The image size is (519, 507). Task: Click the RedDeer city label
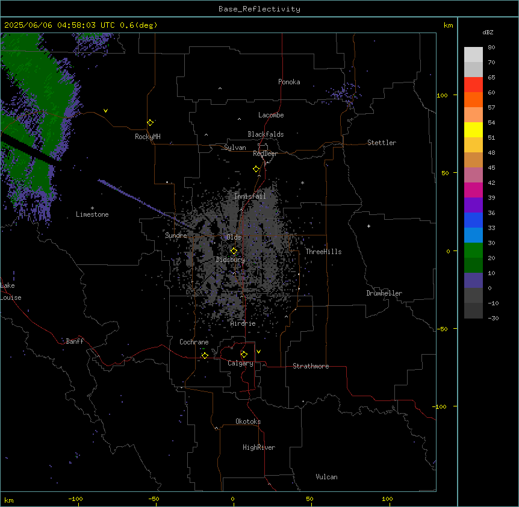coord(265,154)
